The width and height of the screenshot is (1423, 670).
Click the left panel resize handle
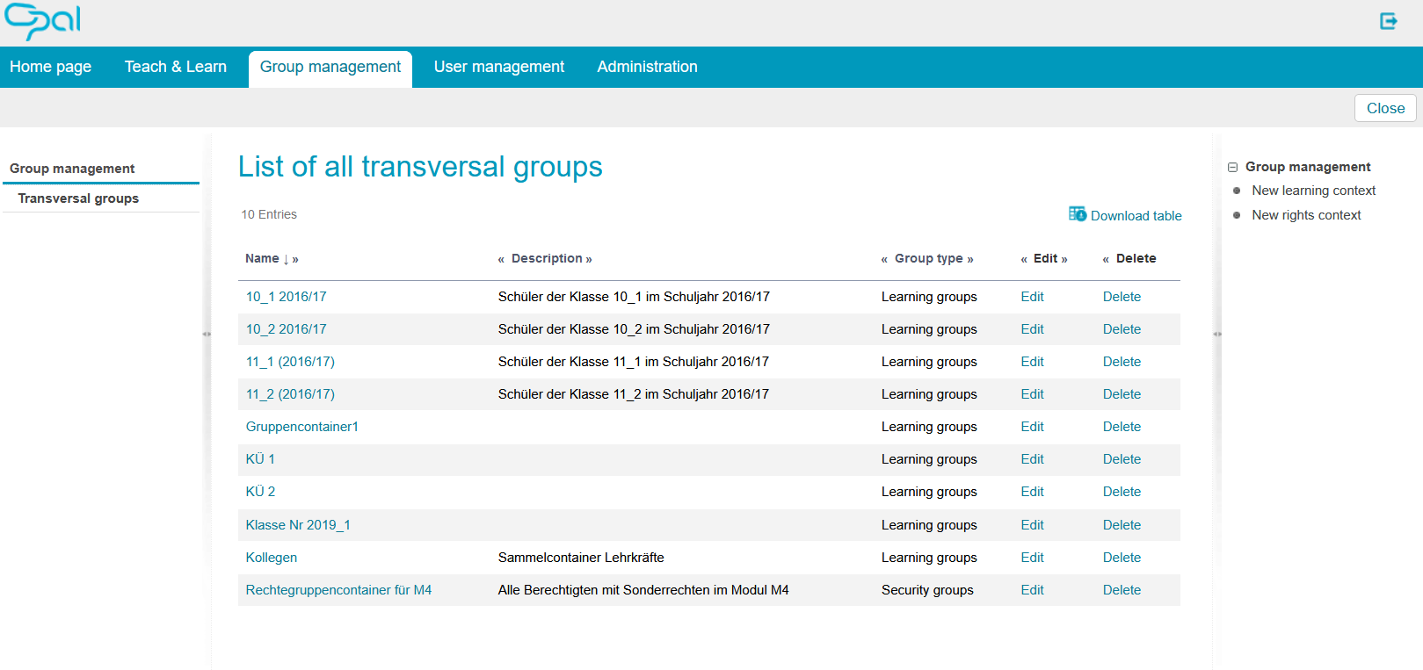[x=207, y=334]
